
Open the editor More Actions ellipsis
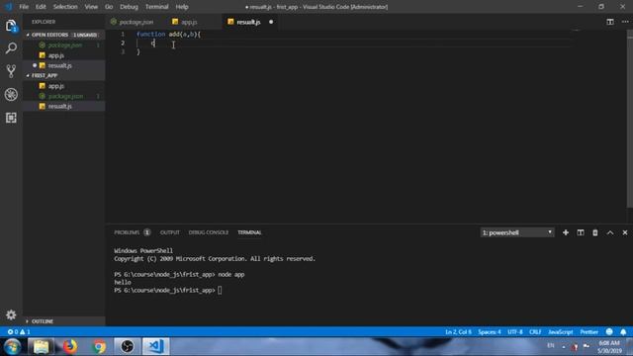[624, 22]
